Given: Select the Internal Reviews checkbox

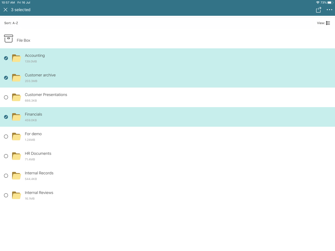Looking at the screenshot, I should pos(6,195).
